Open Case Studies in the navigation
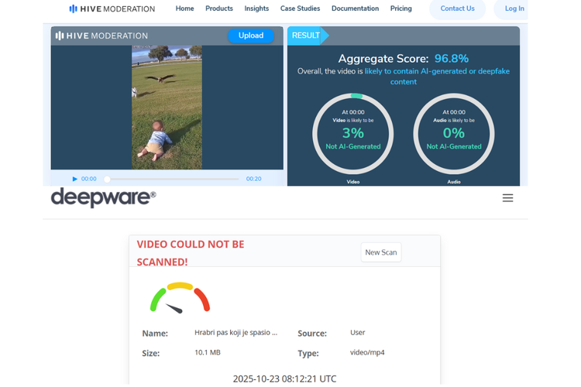 pos(300,9)
